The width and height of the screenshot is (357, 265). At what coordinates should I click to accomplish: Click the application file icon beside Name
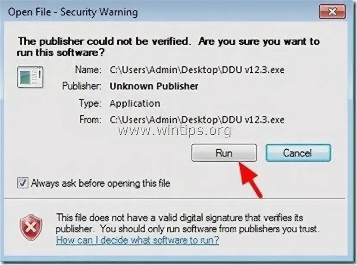30,77
